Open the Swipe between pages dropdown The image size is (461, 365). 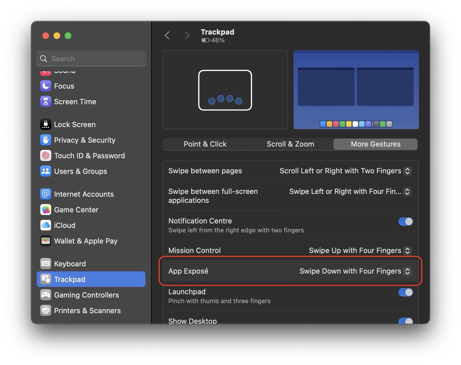click(x=407, y=171)
